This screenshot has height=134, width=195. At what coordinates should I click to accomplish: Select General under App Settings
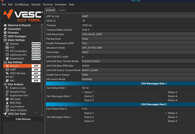[x=22, y=66]
